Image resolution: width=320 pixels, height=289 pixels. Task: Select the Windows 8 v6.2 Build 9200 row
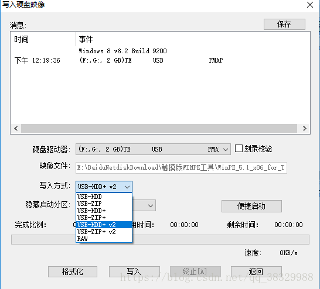(x=160, y=51)
